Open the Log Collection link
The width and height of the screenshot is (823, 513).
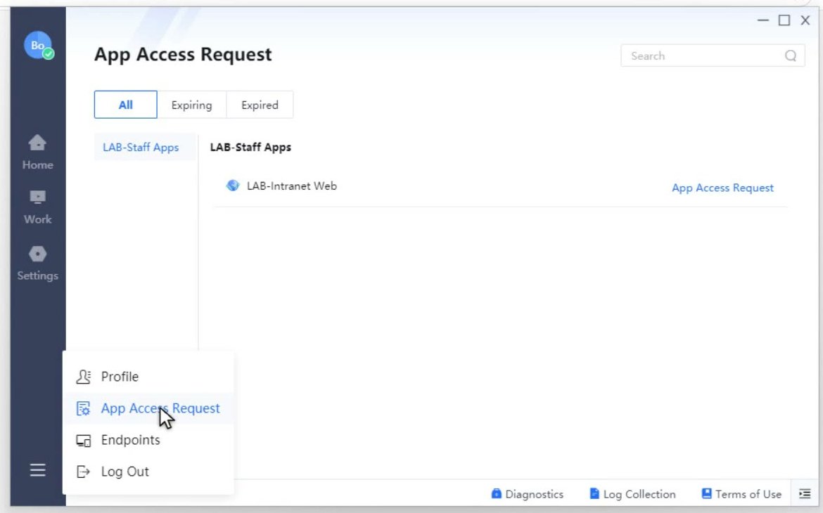(x=632, y=494)
